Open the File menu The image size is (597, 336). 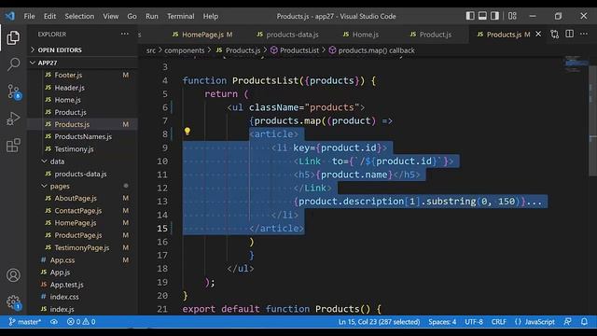click(x=29, y=17)
